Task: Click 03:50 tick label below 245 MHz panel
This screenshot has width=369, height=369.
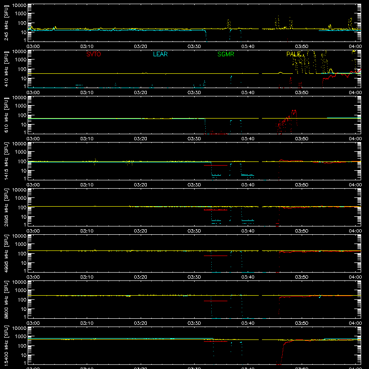Action: pyautogui.click(x=302, y=47)
